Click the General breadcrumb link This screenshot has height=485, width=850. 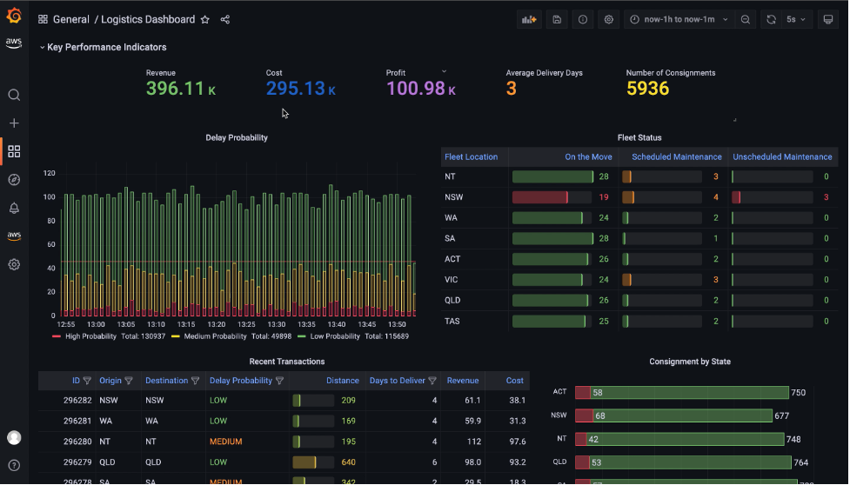point(70,19)
